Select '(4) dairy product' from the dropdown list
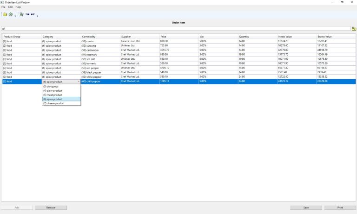The width and height of the screenshot is (357, 214). point(53,90)
